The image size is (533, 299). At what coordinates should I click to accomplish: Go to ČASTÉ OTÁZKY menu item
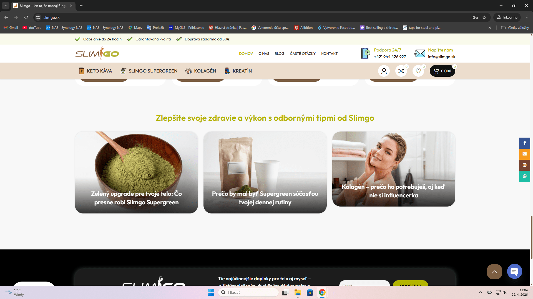click(303, 54)
